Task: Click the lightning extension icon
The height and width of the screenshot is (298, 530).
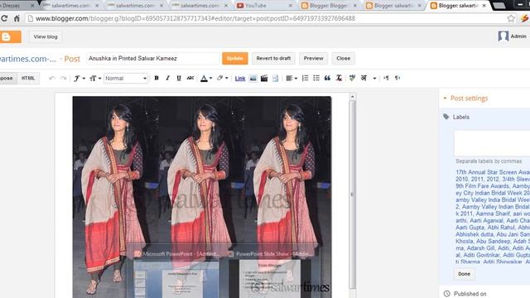Action: coord(525,18)
